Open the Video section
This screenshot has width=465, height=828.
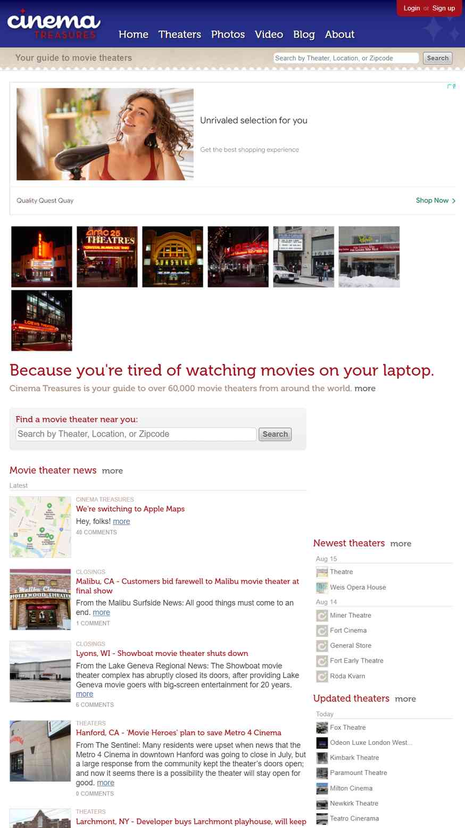click(x=269, y=35)
